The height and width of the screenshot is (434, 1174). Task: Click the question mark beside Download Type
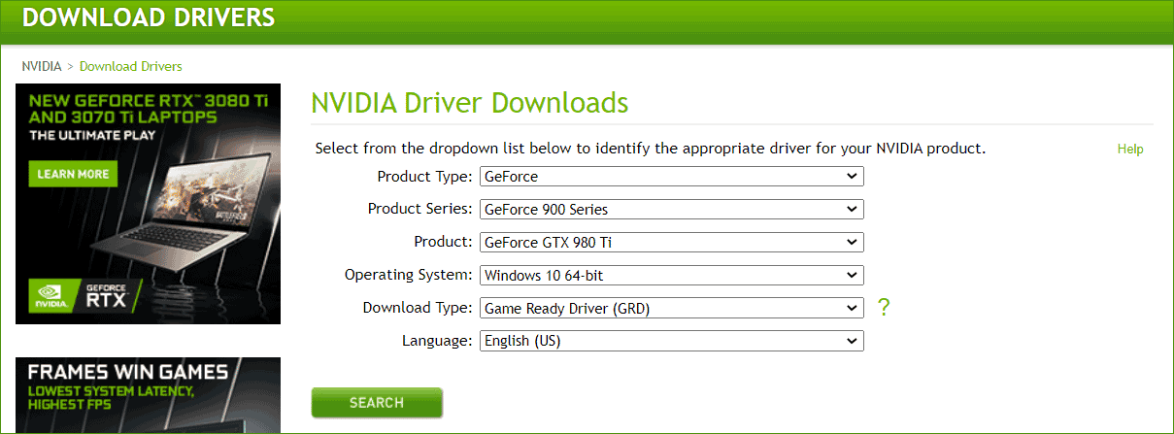click(x=884, y=308)
